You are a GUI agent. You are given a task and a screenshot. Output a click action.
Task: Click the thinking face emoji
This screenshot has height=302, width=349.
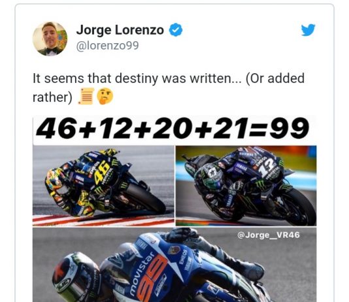[105, 96]
